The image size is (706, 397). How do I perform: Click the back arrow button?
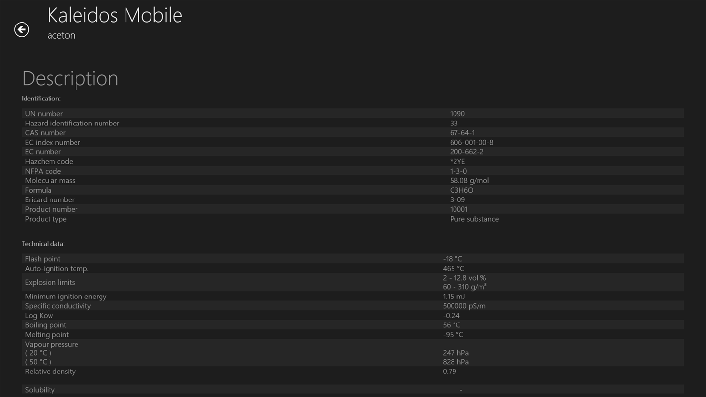click(22, 30)
